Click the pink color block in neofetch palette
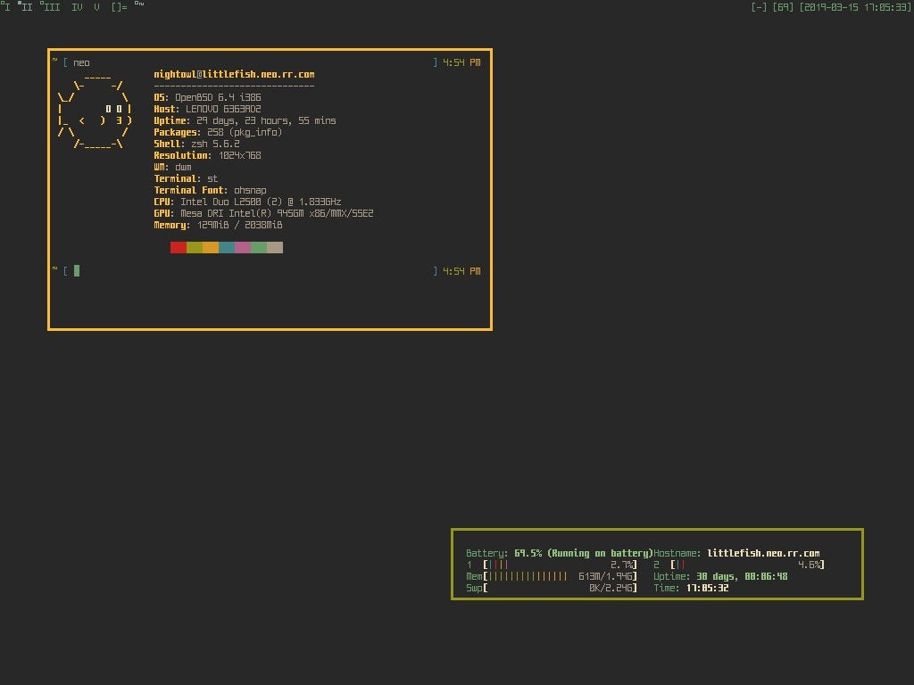Screen dimensions: 914x685 click(x=243, y=247)
